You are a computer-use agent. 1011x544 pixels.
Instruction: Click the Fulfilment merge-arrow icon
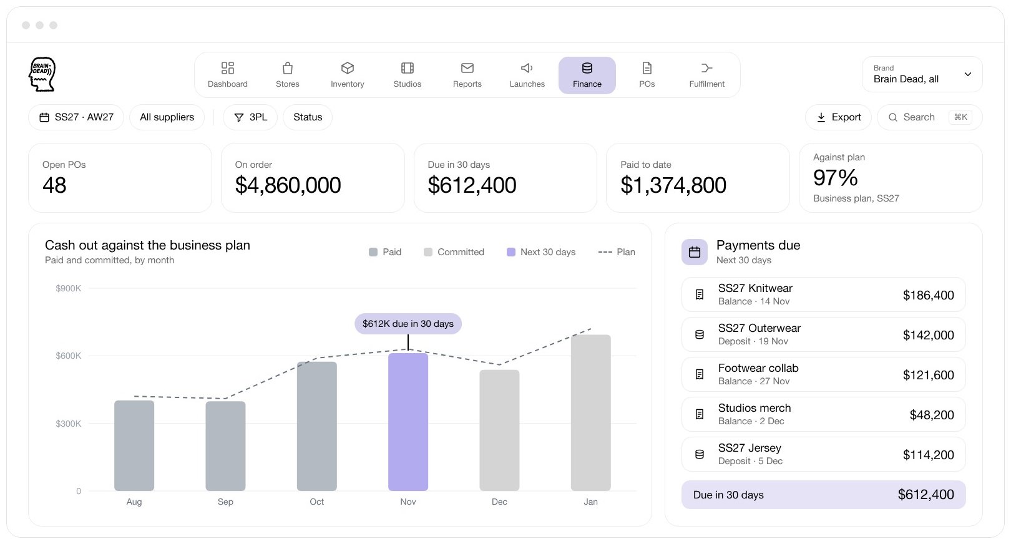pyautogui.click(x=706, y=68)
